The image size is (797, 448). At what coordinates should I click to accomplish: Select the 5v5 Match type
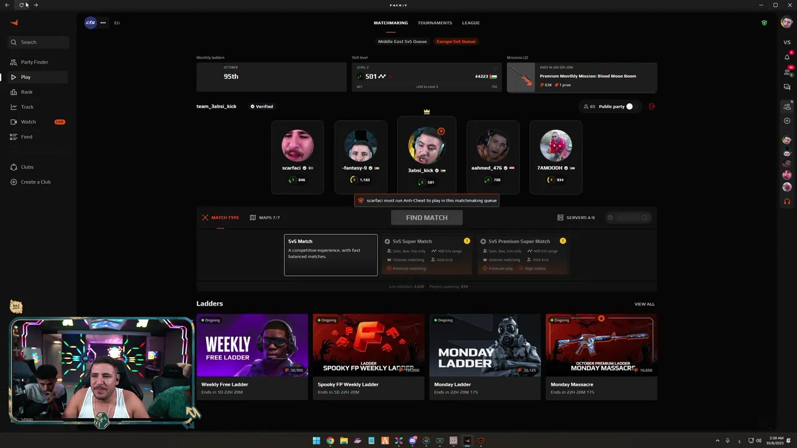coord(331,255)
